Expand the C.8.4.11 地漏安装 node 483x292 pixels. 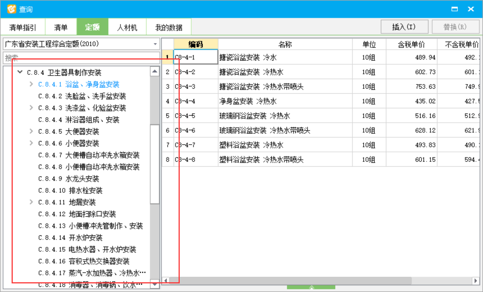(31, 202)
